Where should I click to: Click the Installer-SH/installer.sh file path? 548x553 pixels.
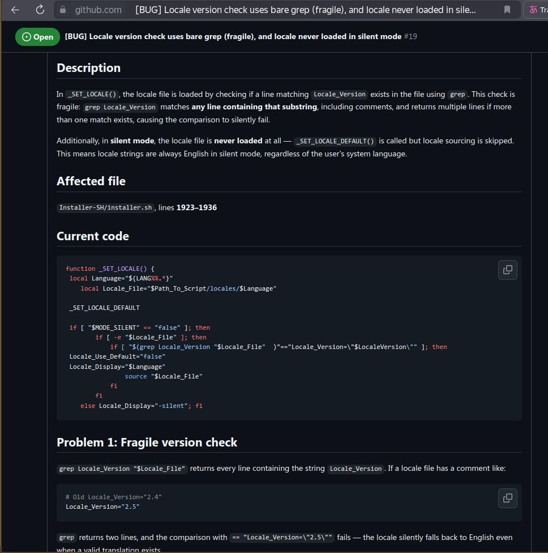(105, 207)
